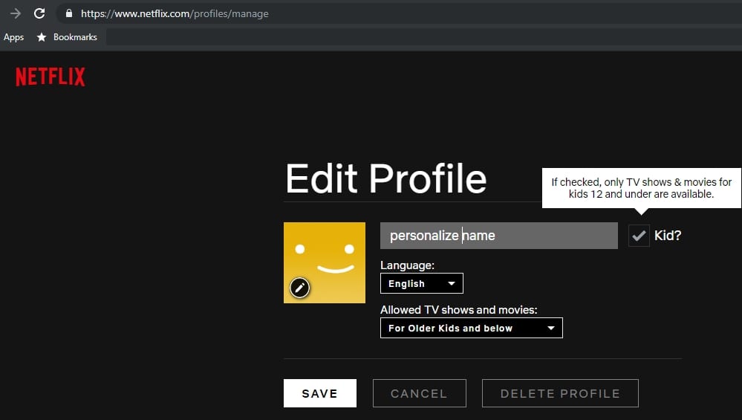This screenshot has height=420, width=742.
Task: View site info via the lock icon
Action: coord(69,13)
